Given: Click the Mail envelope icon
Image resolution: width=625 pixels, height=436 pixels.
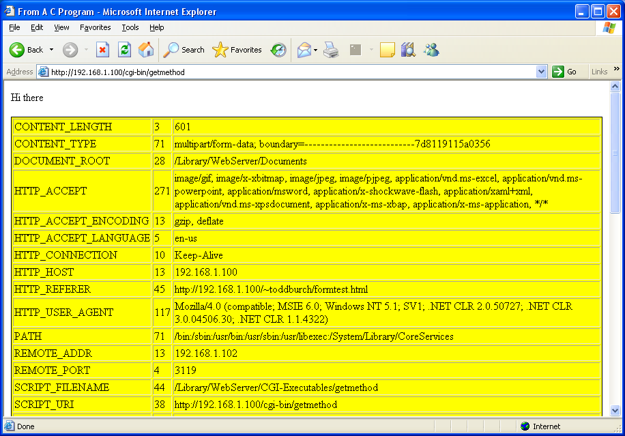Looking at the screenshot, I should (304, 50).
